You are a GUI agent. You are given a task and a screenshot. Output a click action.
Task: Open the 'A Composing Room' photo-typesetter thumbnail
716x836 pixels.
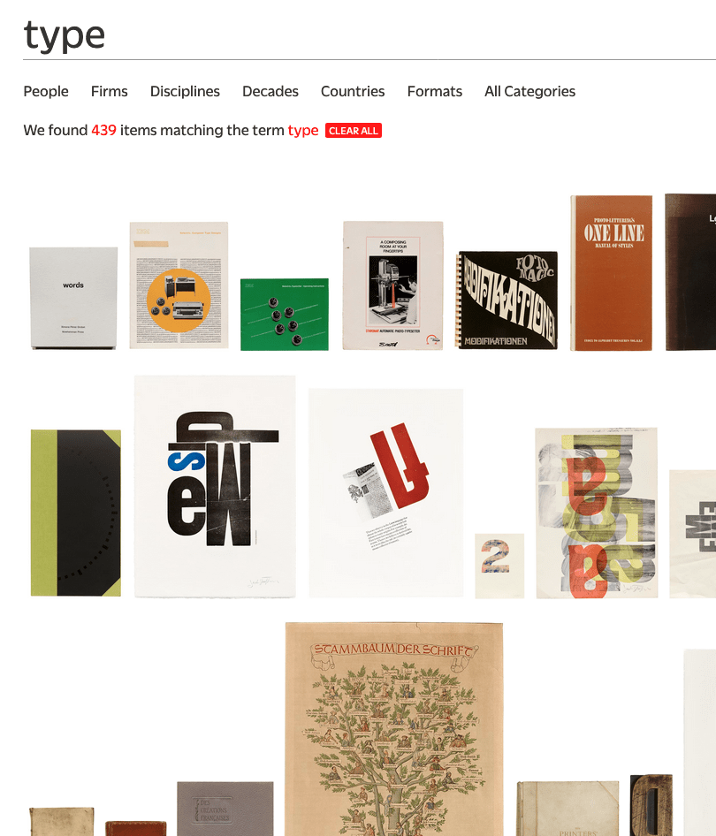393,285
